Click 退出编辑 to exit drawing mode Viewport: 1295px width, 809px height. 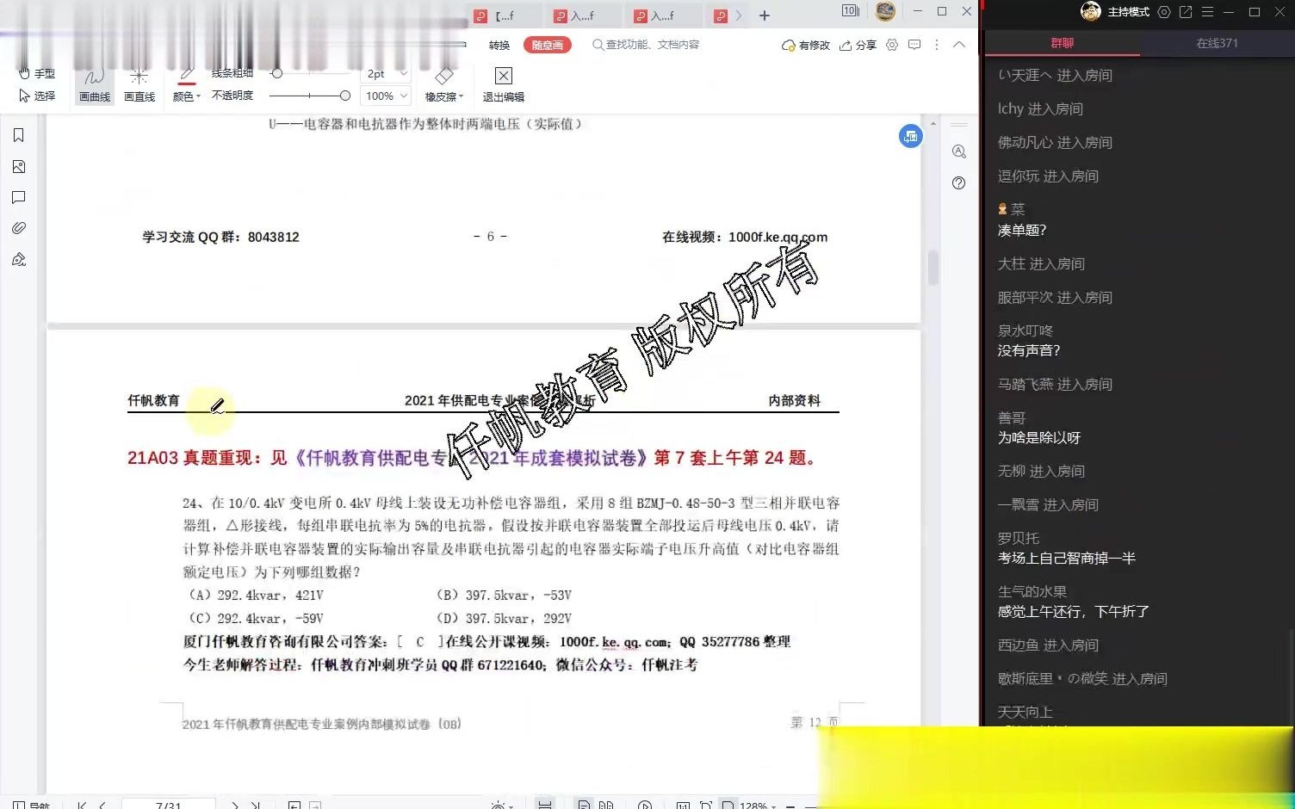coord(504,85)
